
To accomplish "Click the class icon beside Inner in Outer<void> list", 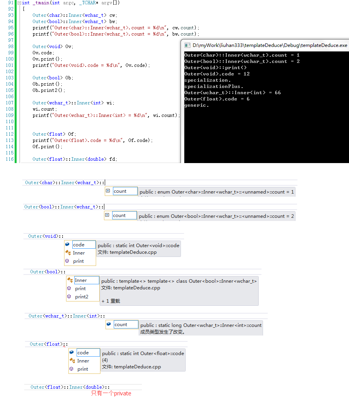I will (x=68, y=253).
